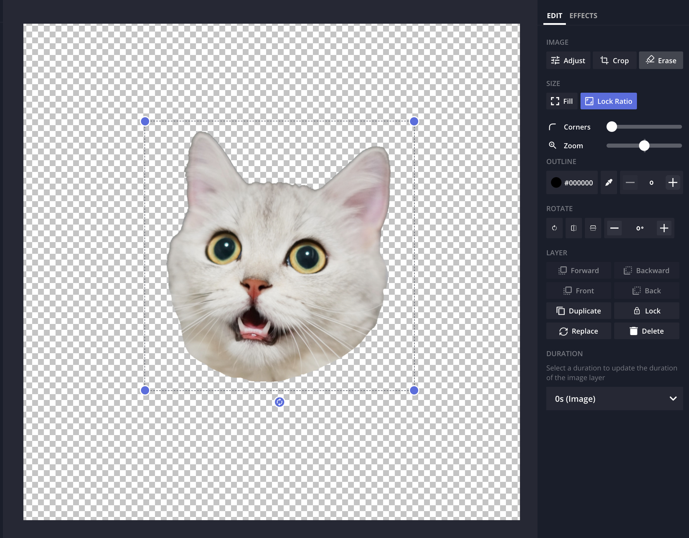Duplicate the cat image layer
The image size is (689, 538).
click(578, 311)
